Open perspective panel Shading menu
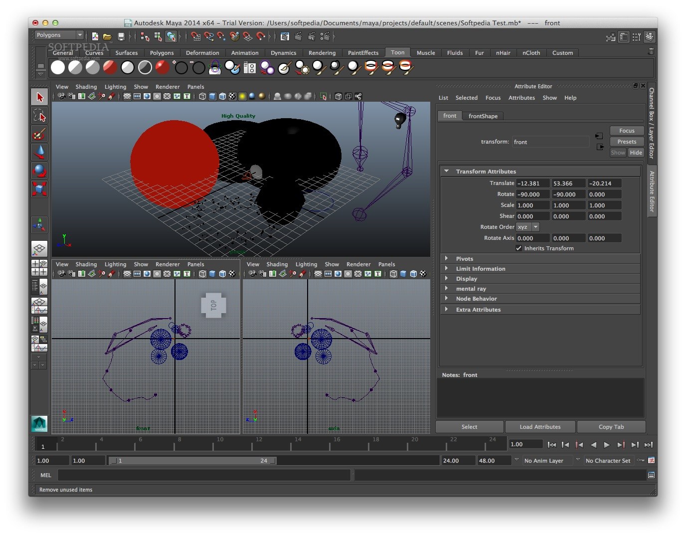The height and width of the screenshot is (536, 686). tap(86, 87)
